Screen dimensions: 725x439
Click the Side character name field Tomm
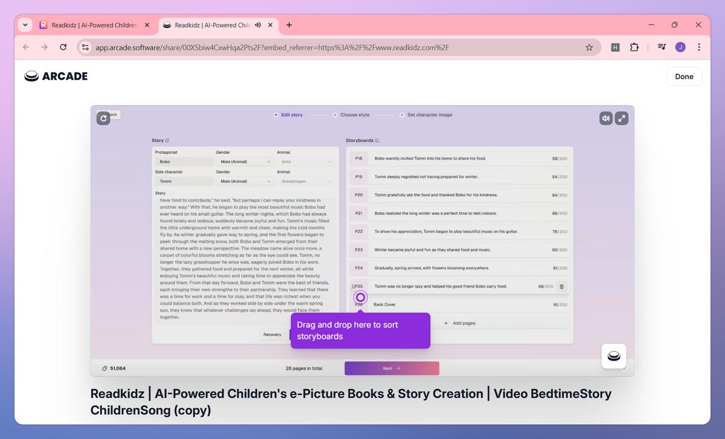pos(184,181)
